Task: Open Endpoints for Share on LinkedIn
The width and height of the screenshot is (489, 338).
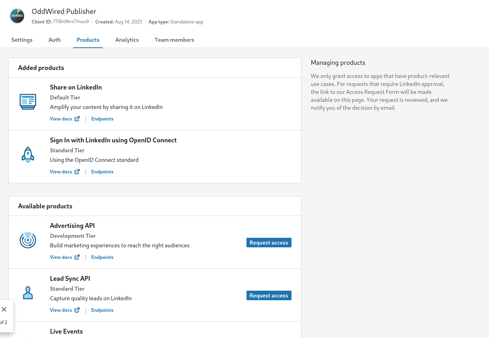Action: point(102,119)
